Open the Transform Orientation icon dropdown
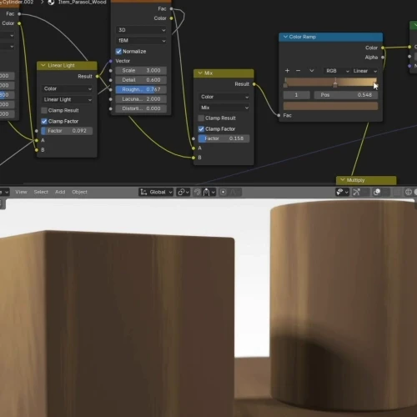 click(143, 192)
